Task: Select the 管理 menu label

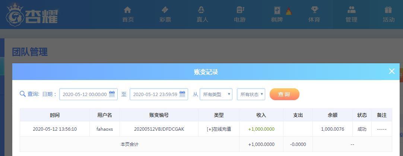Action: (x=351, y=19)
